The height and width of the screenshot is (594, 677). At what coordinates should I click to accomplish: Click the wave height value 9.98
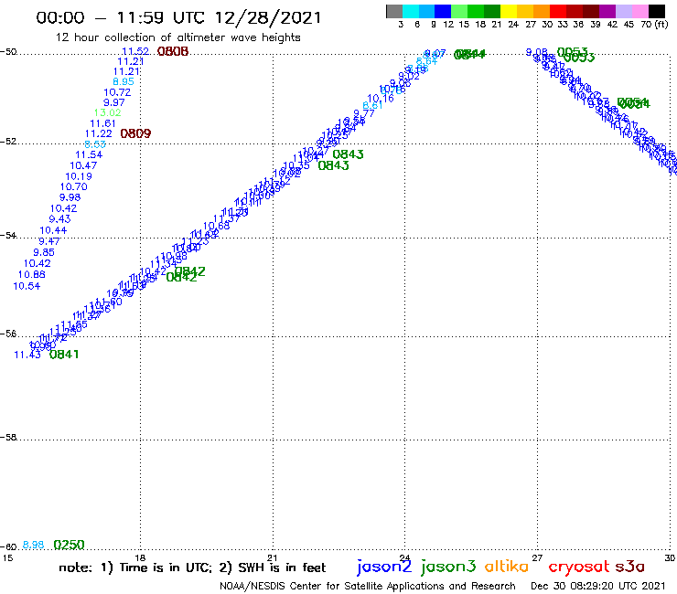click(x=70, y=197)
